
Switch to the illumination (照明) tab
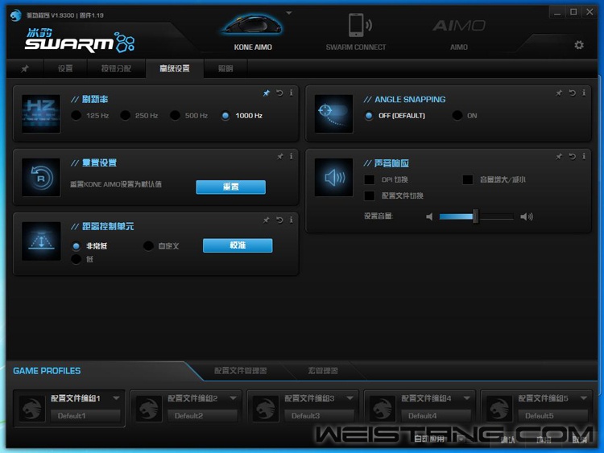225,68
